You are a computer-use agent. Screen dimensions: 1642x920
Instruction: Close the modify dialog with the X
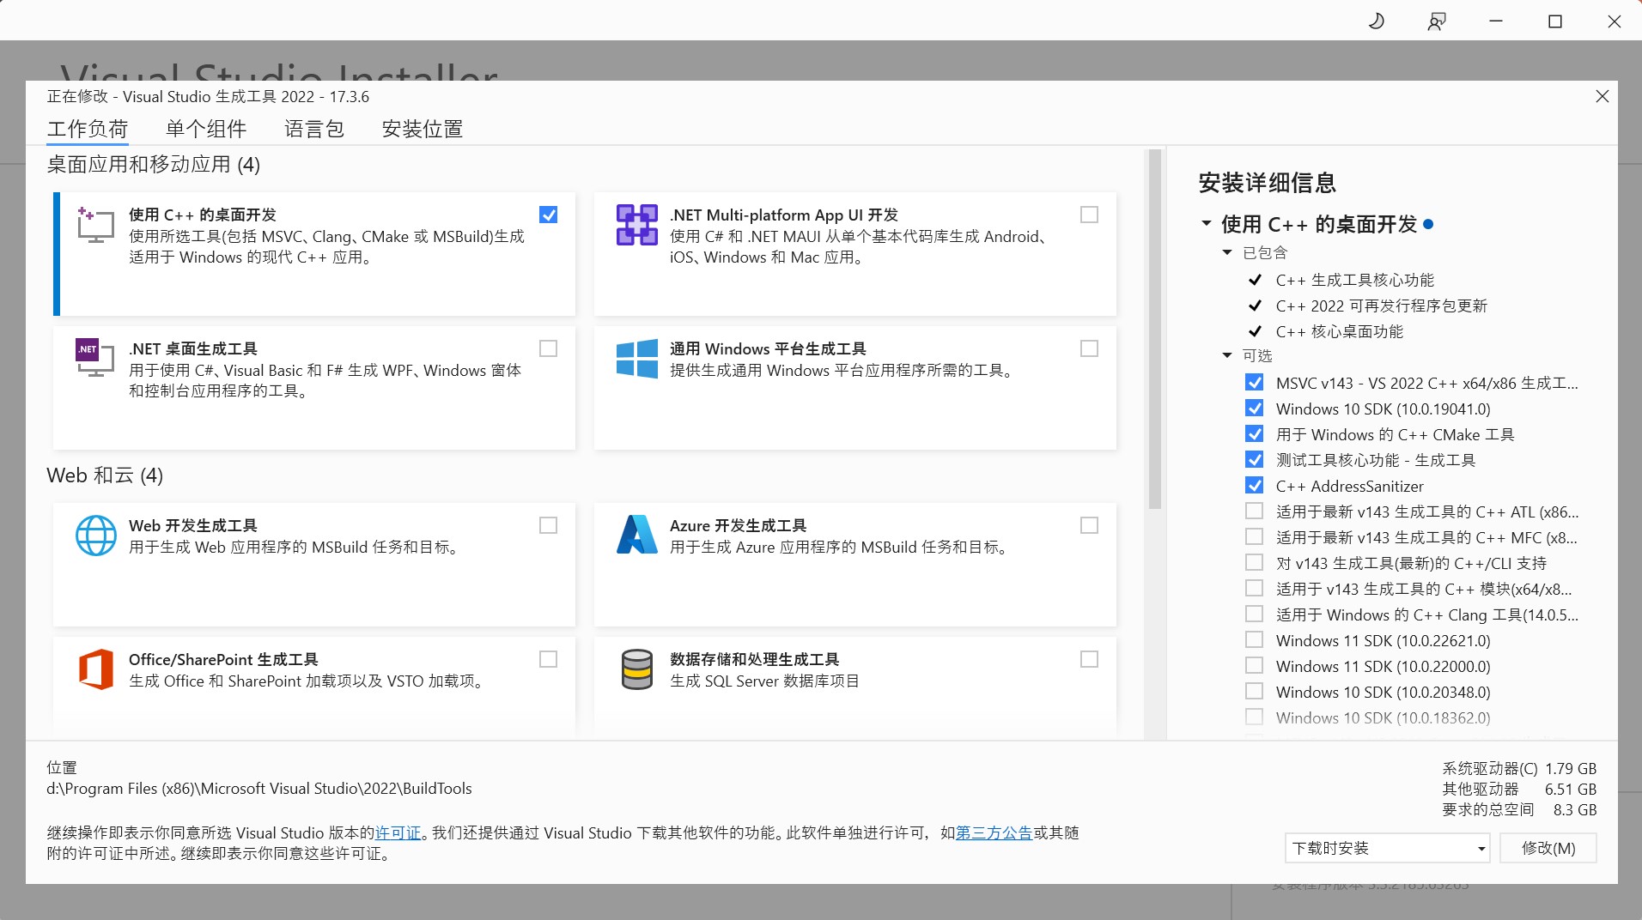click(x=1602, y=96)
